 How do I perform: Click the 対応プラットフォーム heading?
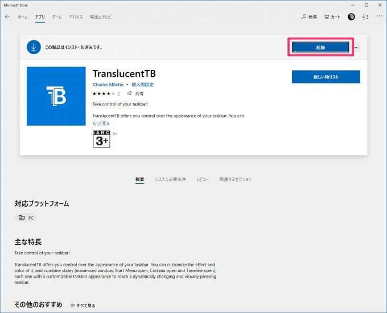pos(42,204)
